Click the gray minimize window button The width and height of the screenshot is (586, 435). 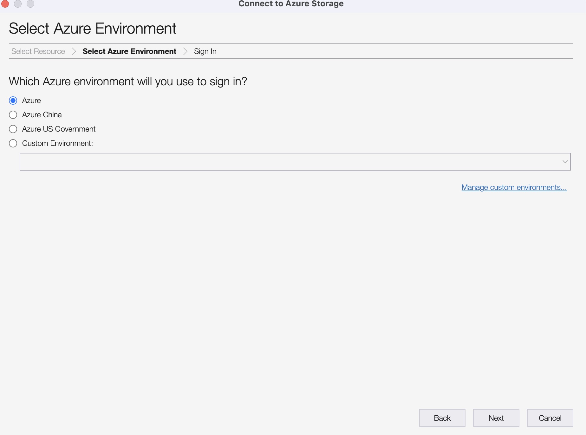(18, 3)
